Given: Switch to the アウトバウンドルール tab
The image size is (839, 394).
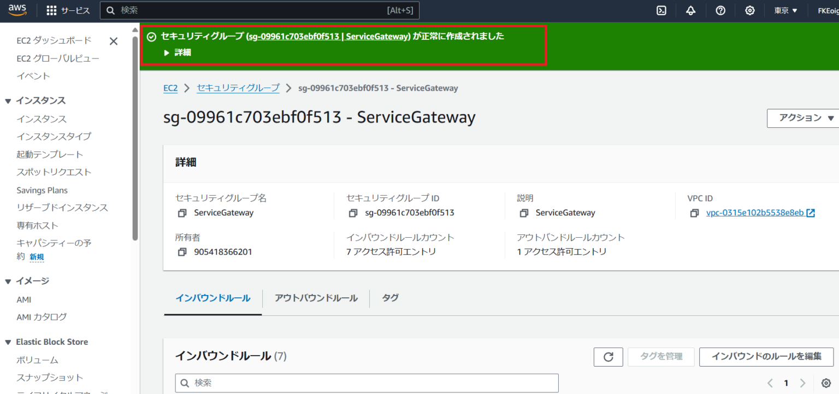Looking at the screenshot, I should (x=316, y=298).
